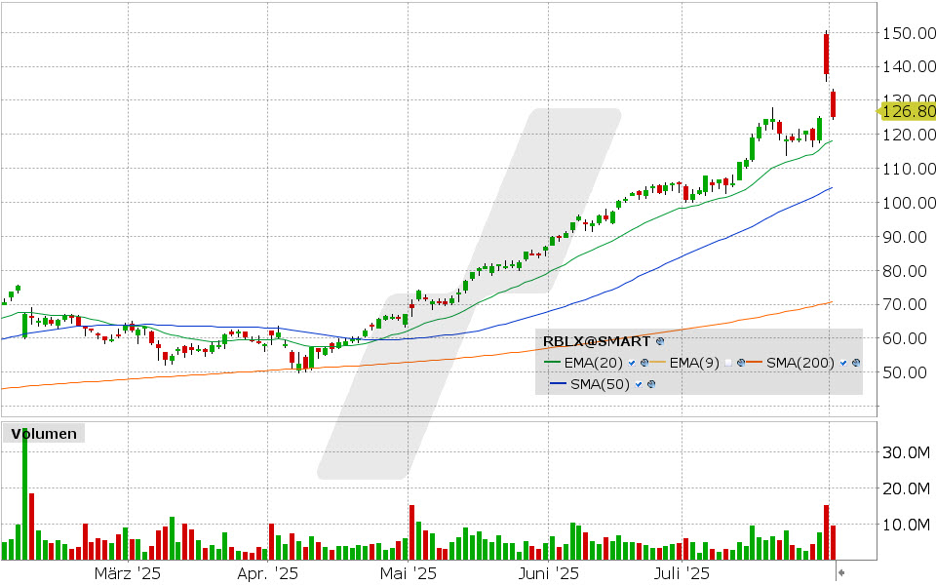Click the Mai '25 date label
The height and width of the screenshot is (585, 936).
409,573
